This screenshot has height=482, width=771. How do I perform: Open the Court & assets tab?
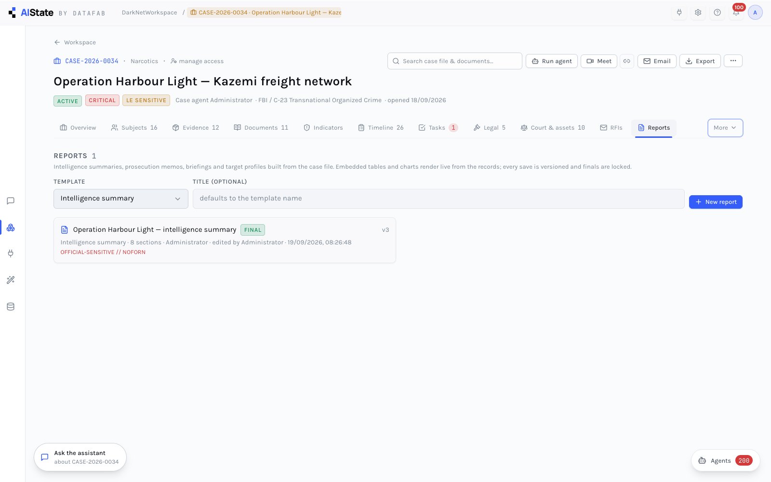pos(553,128)
